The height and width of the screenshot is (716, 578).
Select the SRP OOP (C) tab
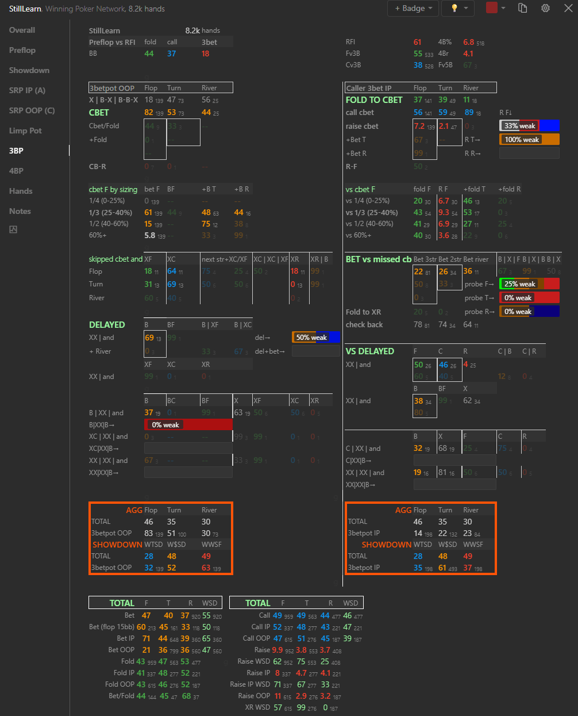32,110
